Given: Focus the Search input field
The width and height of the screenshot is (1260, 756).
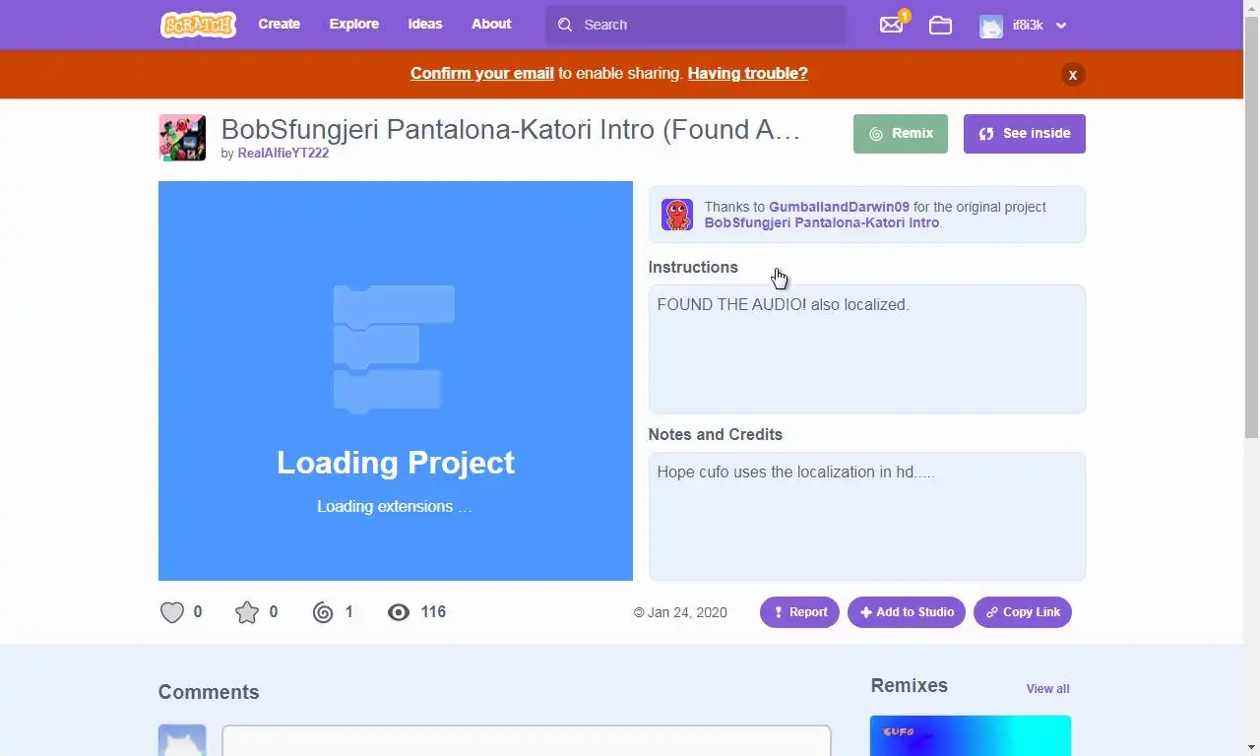Looking at the screenshot, I should 696,25.
